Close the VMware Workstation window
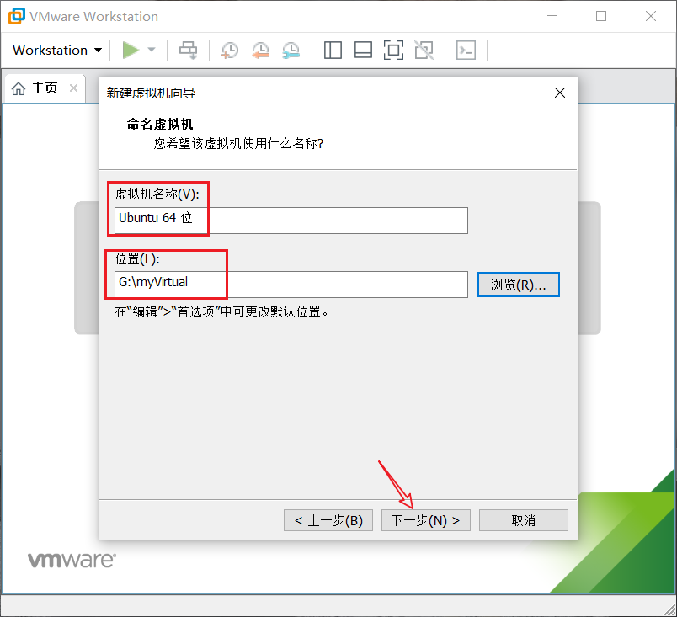677x617 pixels. (651, 16)
